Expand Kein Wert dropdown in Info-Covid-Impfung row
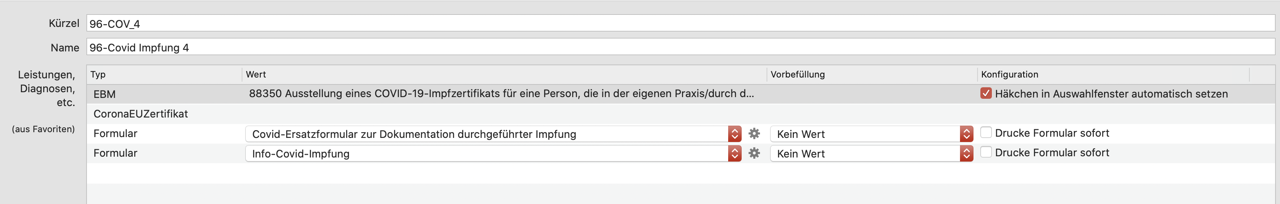This screenshot has width=1280, height=204. [x=871, y=153]
